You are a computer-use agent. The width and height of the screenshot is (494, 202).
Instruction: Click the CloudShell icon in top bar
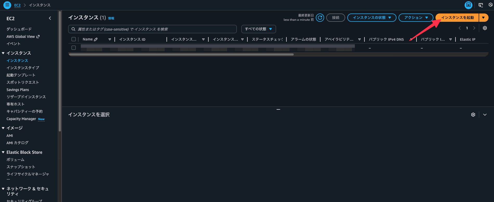[481, 5]
